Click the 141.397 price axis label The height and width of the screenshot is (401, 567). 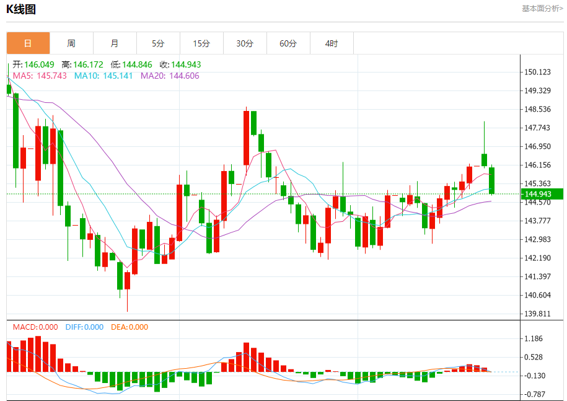point(537,276)
